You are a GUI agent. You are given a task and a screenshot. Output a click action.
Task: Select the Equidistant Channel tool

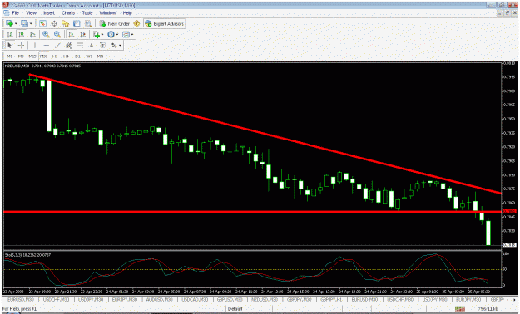(x=69, y=46)
